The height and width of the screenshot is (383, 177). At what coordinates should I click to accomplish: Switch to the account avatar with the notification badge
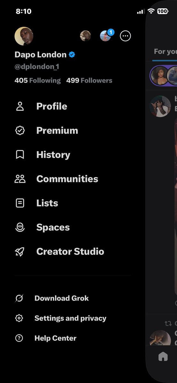coord(105,36)
